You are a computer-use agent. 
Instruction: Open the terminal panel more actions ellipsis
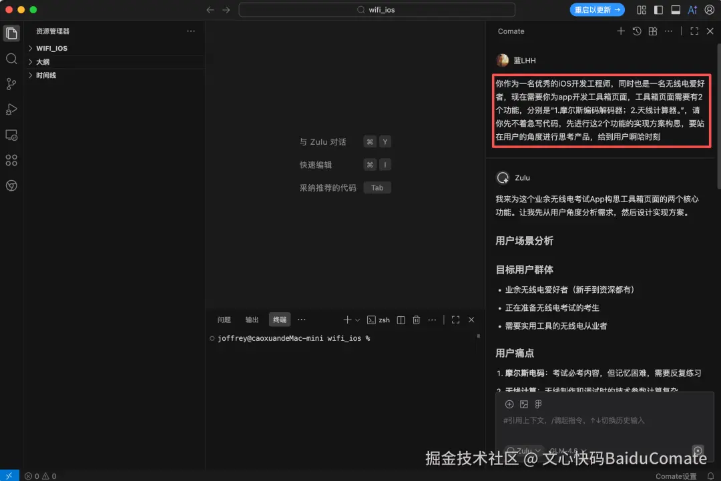[x=432, y=320]
